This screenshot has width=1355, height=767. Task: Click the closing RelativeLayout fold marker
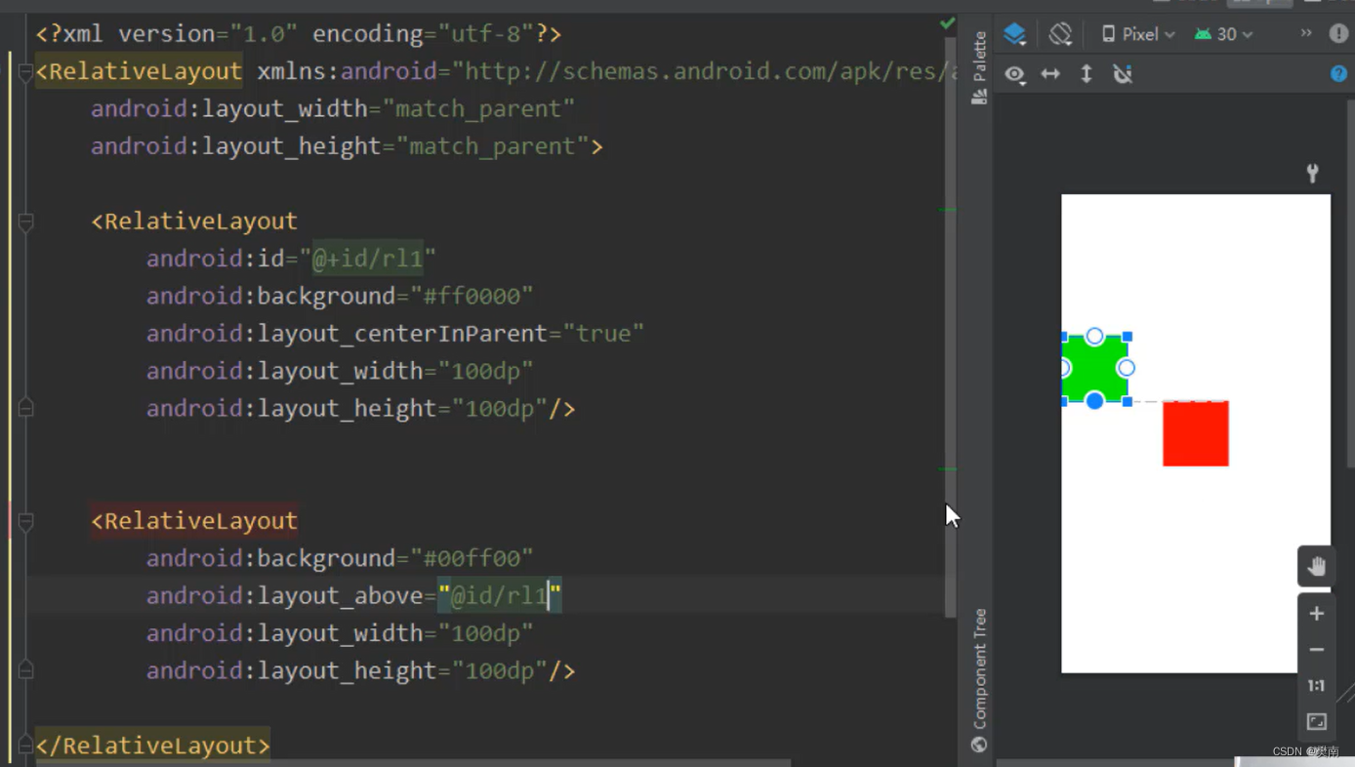(25, 746)
